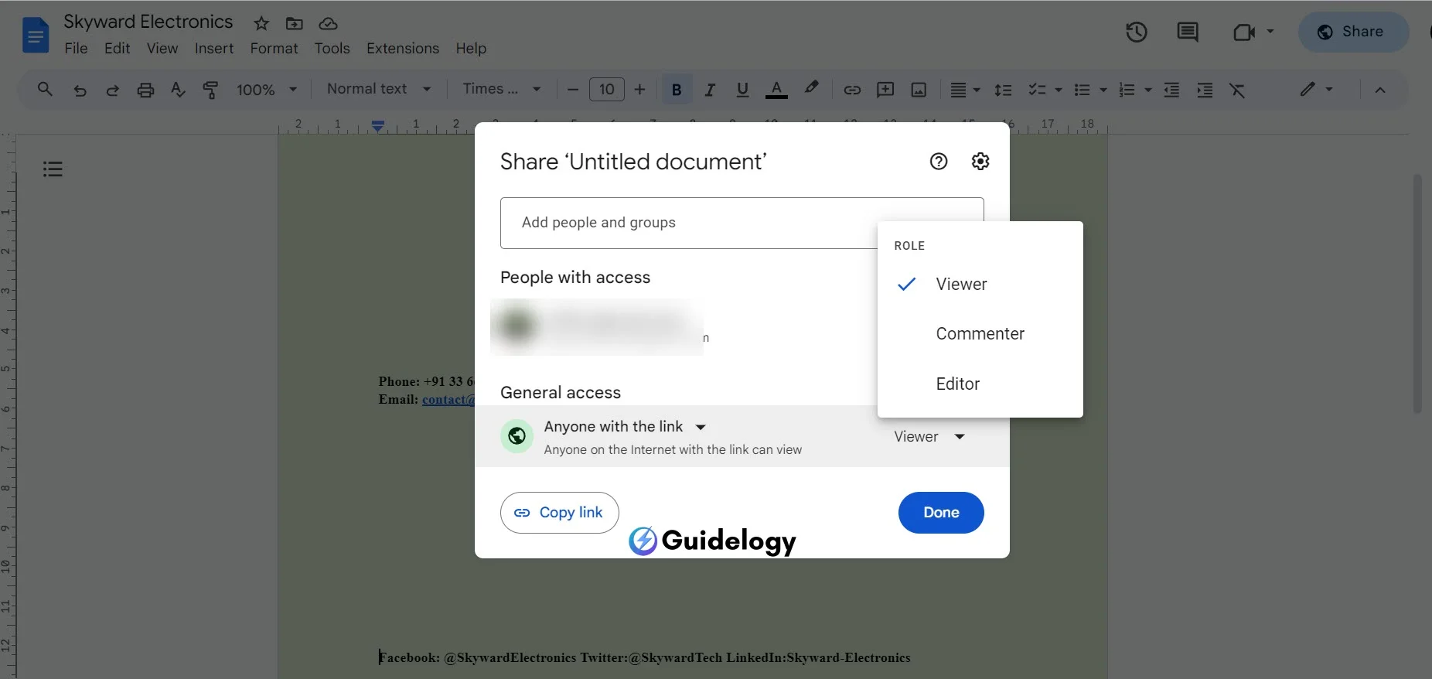1432x679 pixels.
Task: Click the Google Docs home icon
Action: point(36,35)
